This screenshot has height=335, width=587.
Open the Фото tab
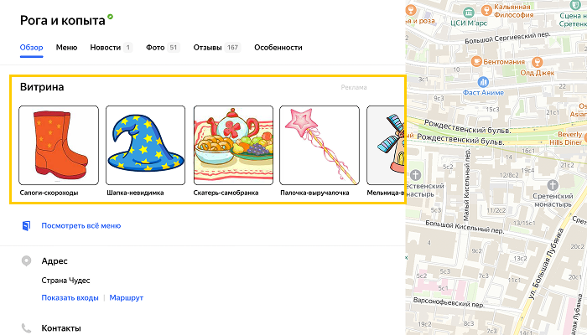[x=154, y=48]
